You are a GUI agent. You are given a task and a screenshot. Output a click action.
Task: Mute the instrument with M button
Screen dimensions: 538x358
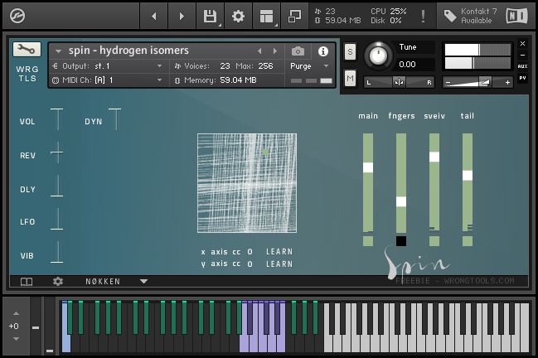point(350,78)
